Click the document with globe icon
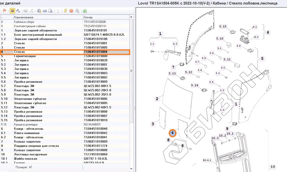The height and width of the screenshot is (172, 287). pos(50,11)
